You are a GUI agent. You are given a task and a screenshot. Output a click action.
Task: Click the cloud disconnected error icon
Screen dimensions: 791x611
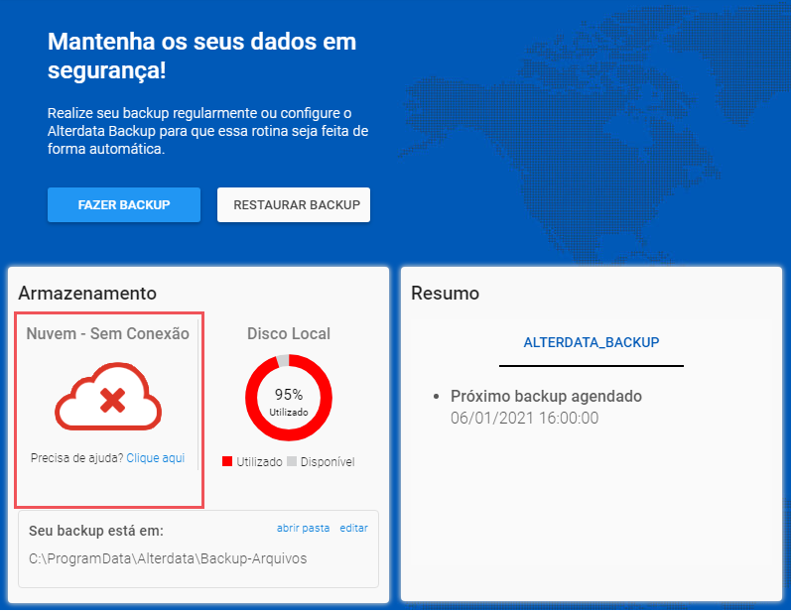click(108, 396)
